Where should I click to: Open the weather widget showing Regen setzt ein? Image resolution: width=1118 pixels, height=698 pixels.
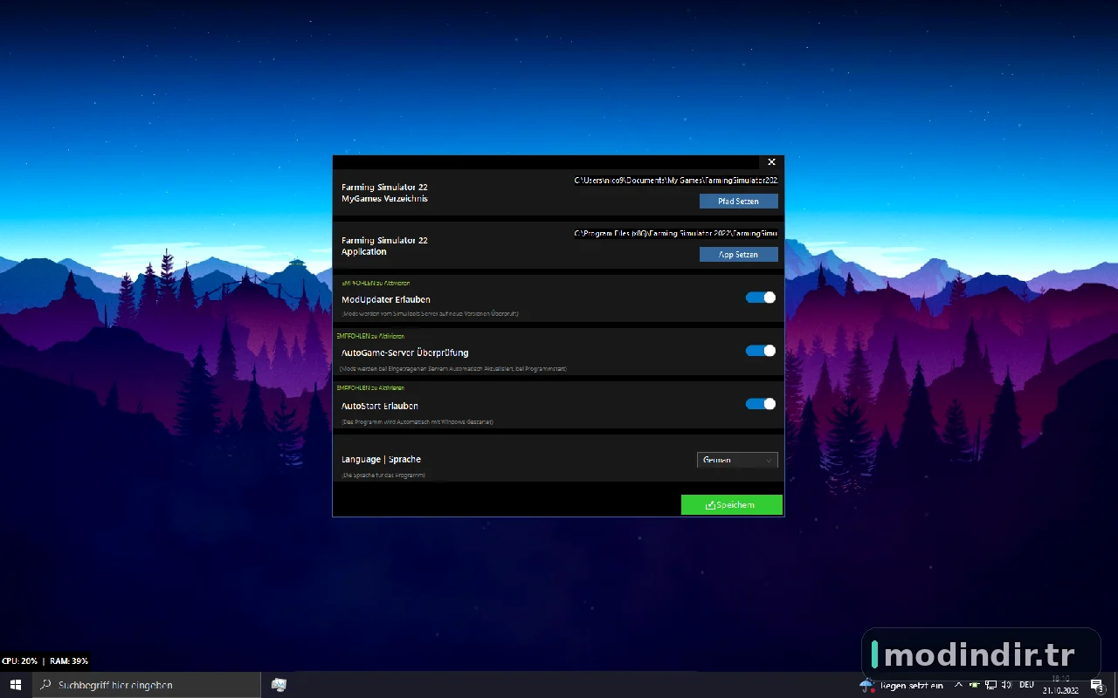(901, 686)
